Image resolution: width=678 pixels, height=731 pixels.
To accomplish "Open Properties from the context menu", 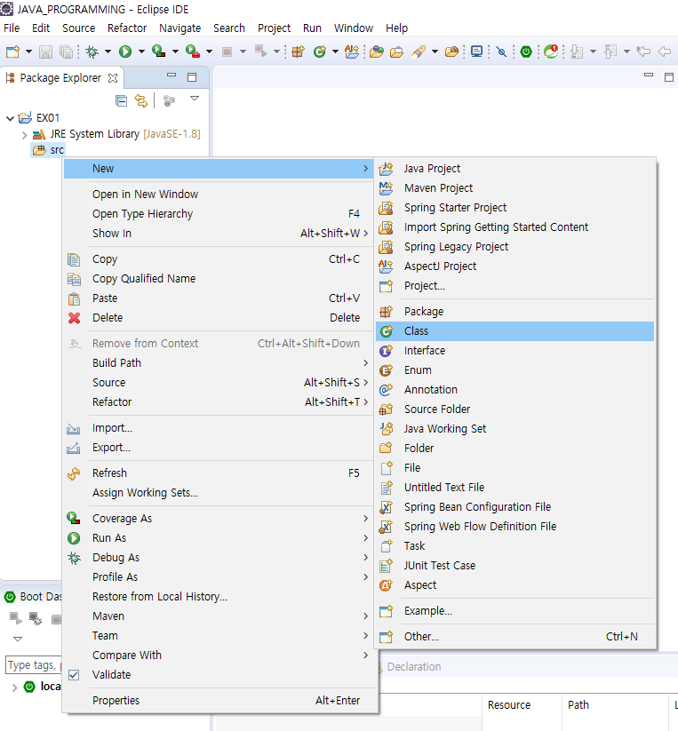I will (219, 701).
